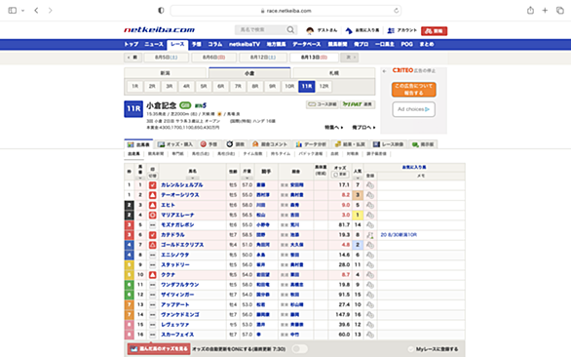The image size is (571, 357).
Task: Open the user avatar profile icon
Action: (310, 30)
